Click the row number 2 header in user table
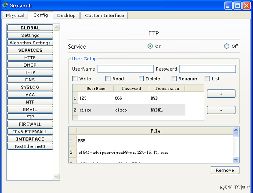The image size is (253, 193). point(75,110)
